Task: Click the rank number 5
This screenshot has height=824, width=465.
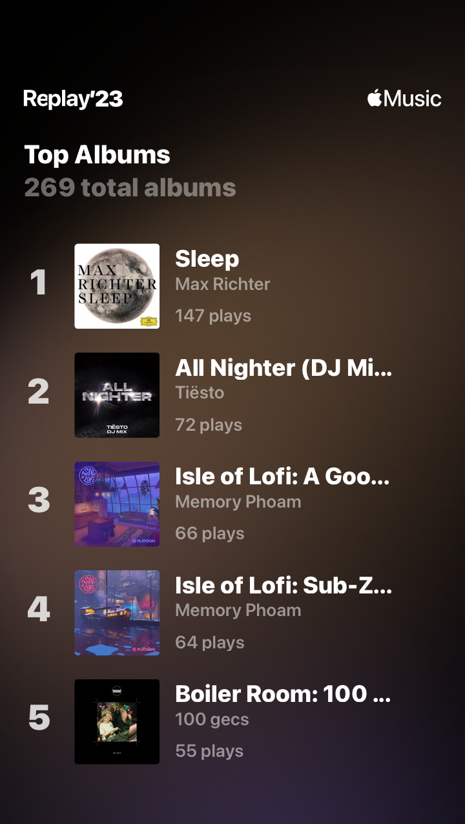Action: (39, 718)
